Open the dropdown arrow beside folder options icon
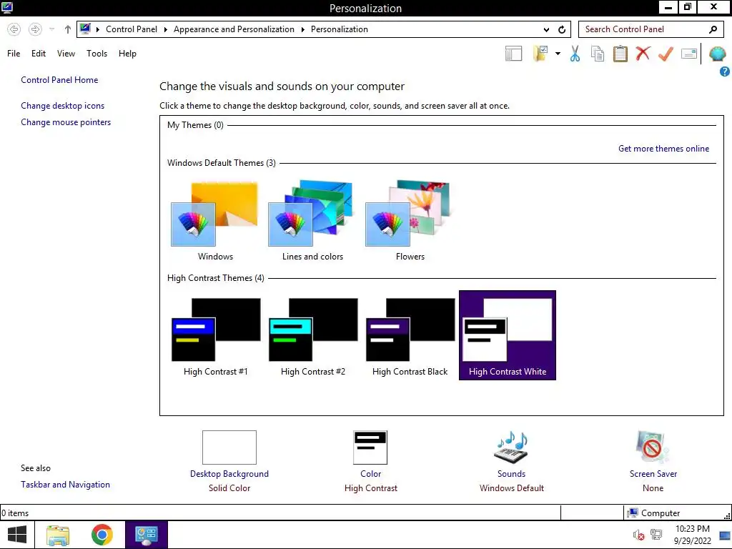 click(x=558, y=54)
